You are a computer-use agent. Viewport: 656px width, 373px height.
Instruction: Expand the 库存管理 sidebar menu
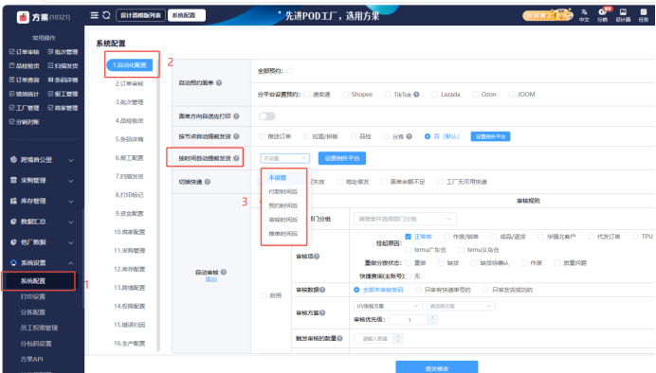point(42,202)
